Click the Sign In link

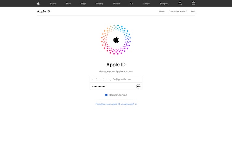tap(162, 11)
